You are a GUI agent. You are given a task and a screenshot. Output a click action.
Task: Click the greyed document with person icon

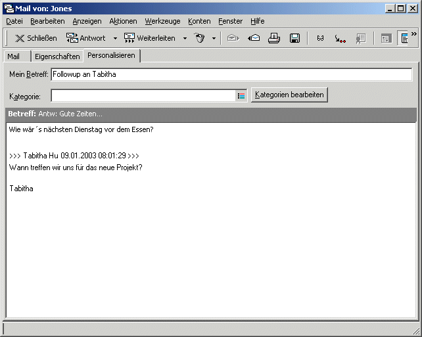[361, 39]
